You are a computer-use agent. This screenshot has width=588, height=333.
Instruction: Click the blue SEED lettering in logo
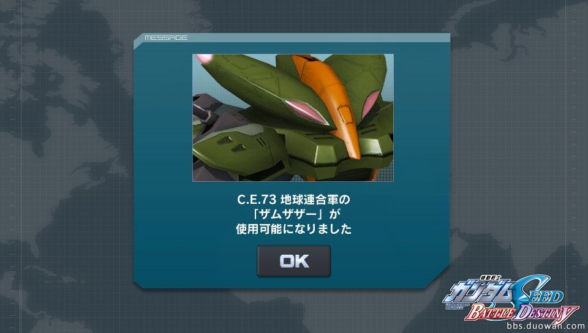[538, 290]
